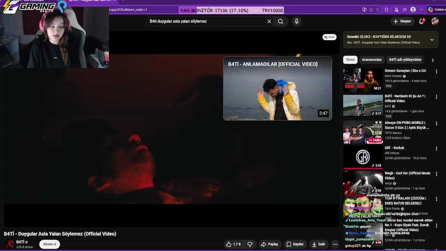Select the Tümü filter chip
The image size is (446, 251).
(x=350, y=60)
